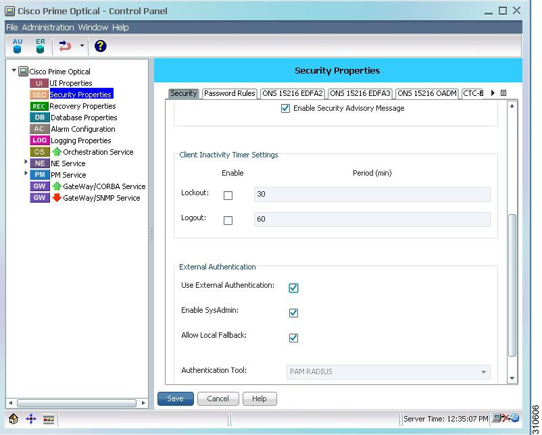Click the GW icon for GateWay/CORBA Service
542x435 pixels.
coord(39,186)
